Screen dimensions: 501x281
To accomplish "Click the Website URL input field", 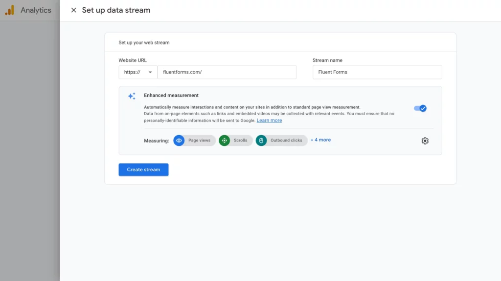I will (x=227, y=72).
